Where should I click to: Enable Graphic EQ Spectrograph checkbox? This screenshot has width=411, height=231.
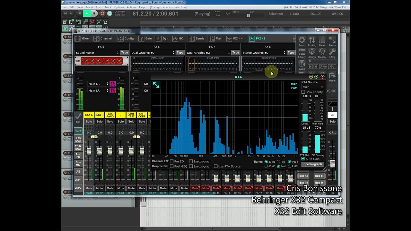pos(191,166)
